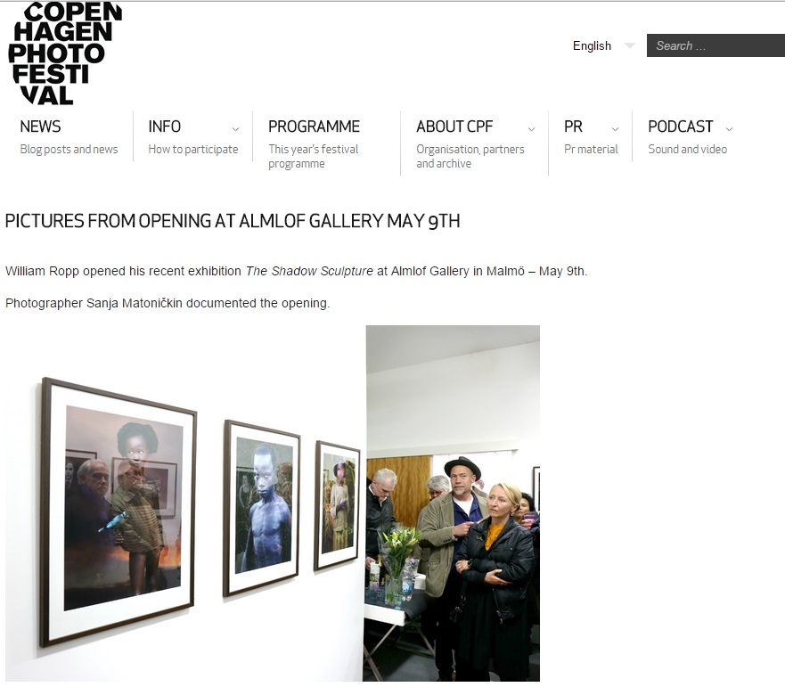The width and height of the screenshot is (785, 687).
Task: Expand the INFO submenu chevron
Action: point(235,129)
